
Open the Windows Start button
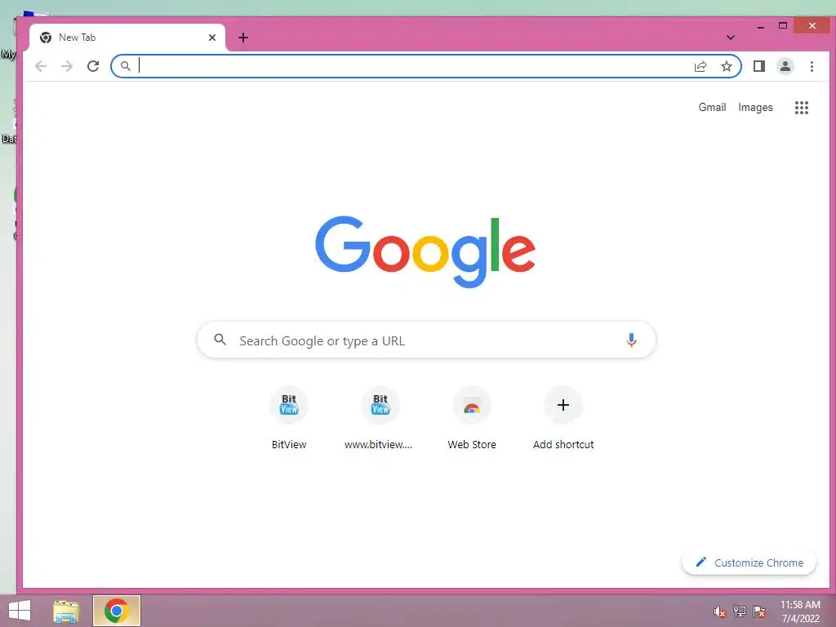[x=20, y=611]
